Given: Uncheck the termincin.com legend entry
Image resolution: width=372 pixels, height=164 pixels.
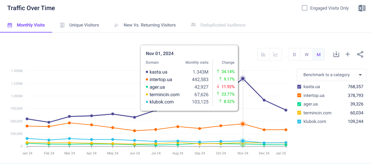Looking at the screenshot, I should (x=299, y=113).
